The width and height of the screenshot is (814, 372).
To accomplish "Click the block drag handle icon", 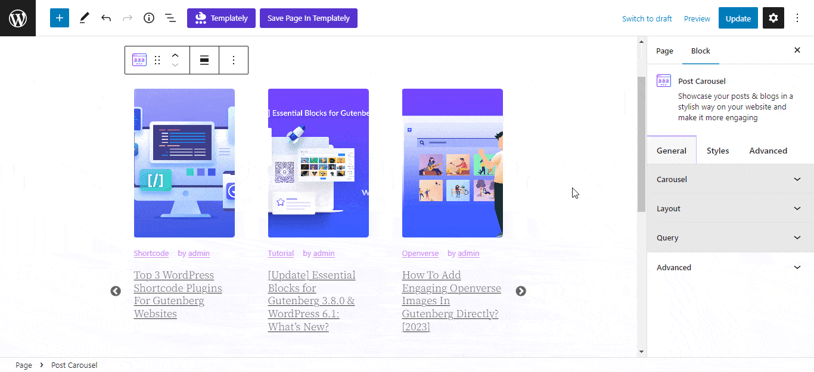I will click(x=157, y=60).
